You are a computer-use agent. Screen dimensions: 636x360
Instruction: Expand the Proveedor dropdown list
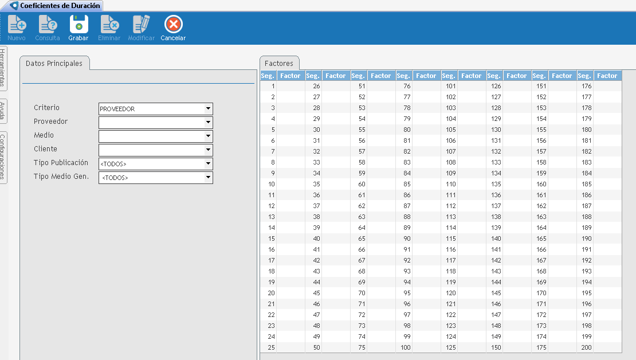[208, 123]
